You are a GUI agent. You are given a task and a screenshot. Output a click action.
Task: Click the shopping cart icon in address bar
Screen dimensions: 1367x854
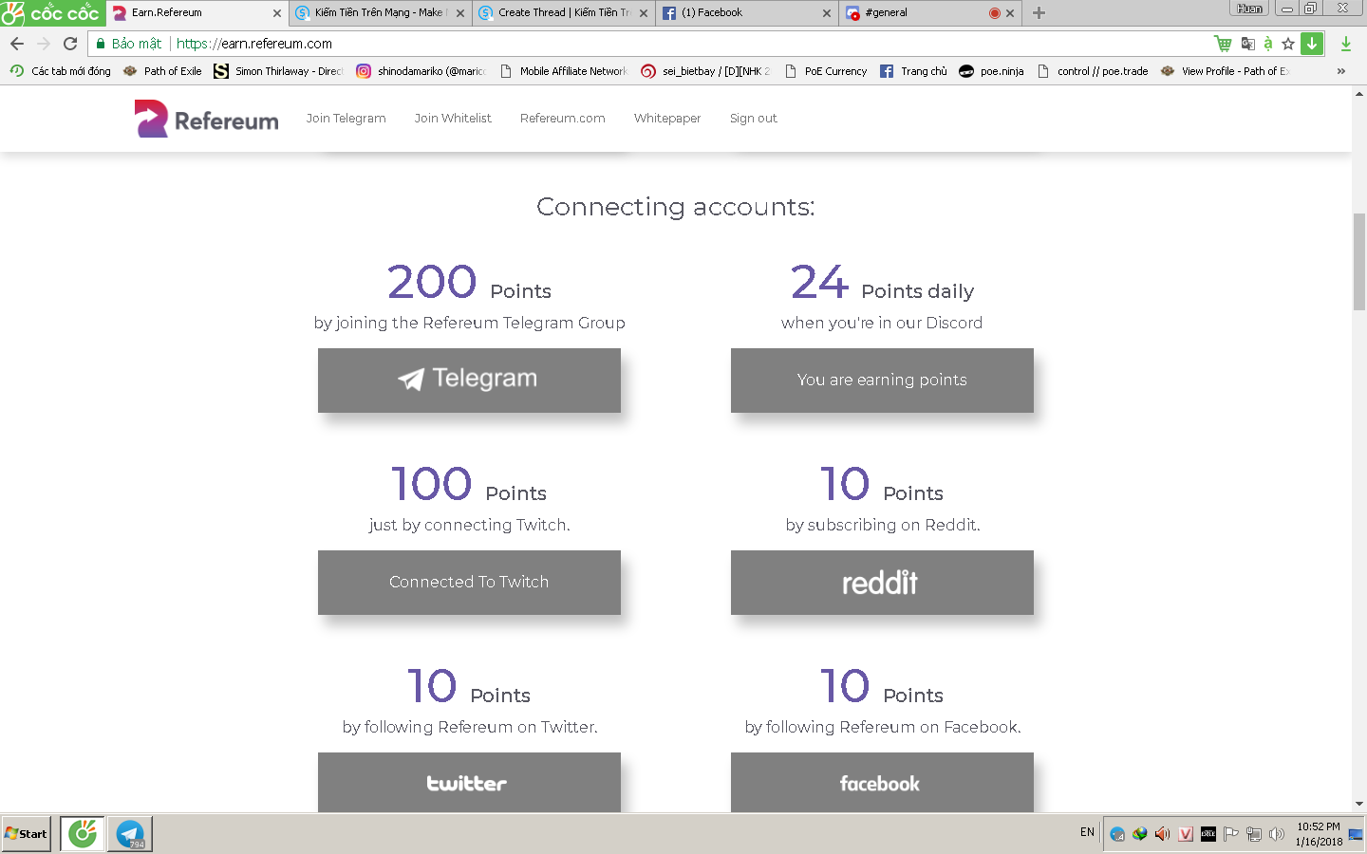(1223, 44)
